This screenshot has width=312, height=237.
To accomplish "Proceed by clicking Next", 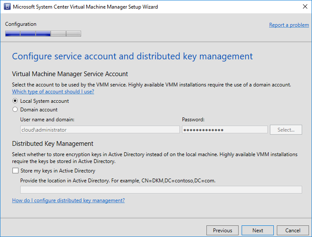I will point(257,230).
